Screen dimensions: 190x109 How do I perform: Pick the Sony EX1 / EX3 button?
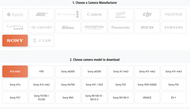[x=94, y=84]
